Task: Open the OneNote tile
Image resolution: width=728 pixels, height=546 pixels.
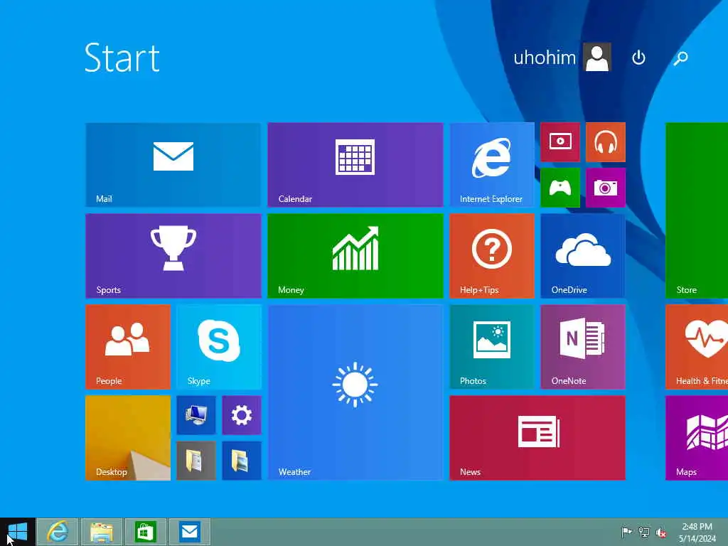Action: click(x=583, y=347)
